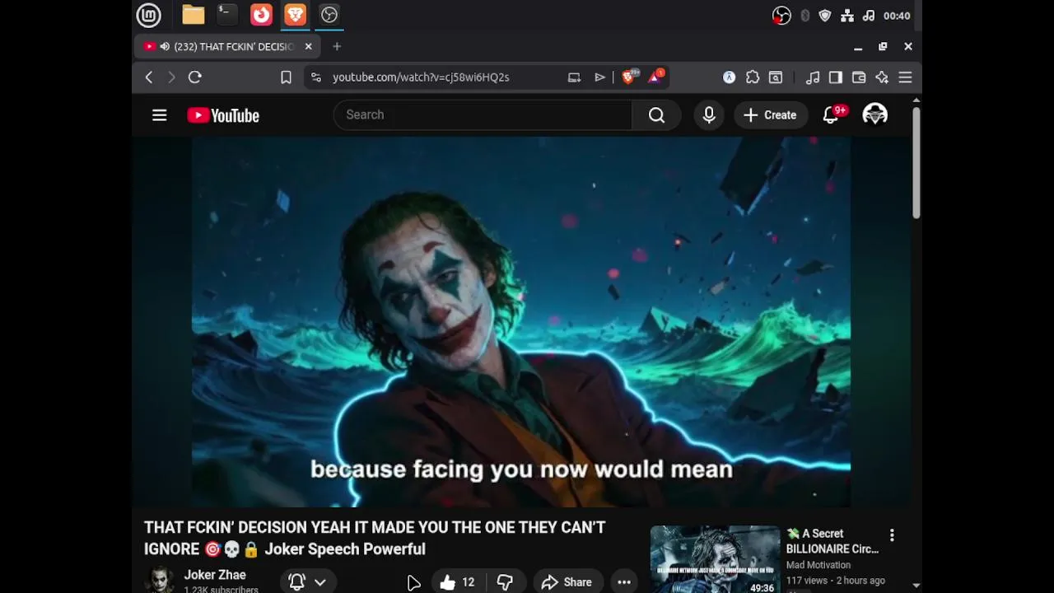Select the THAT FCKIN' DECISION tab
1054x593 pixels.
[228, 47]
